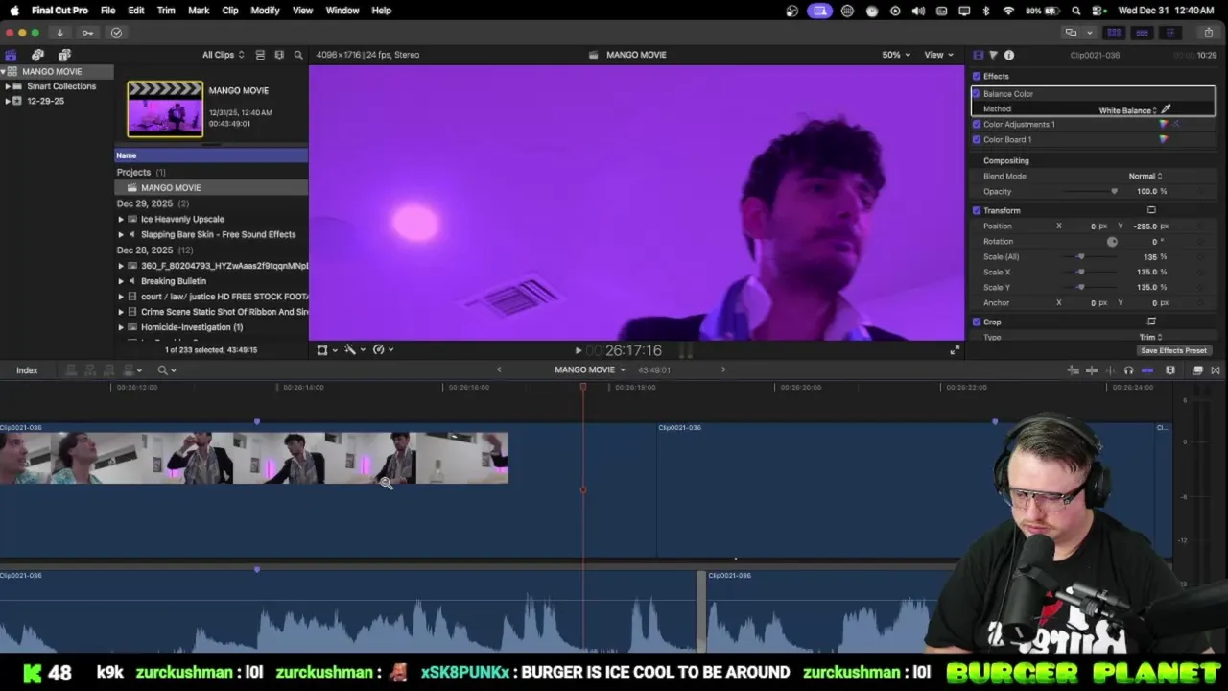Click the browser search magnifier icon
This screenshot has height=691, width=1228.
(x=298, y=55)
